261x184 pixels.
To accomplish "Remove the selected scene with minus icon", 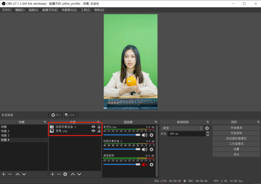I will (x=10, y=174).
